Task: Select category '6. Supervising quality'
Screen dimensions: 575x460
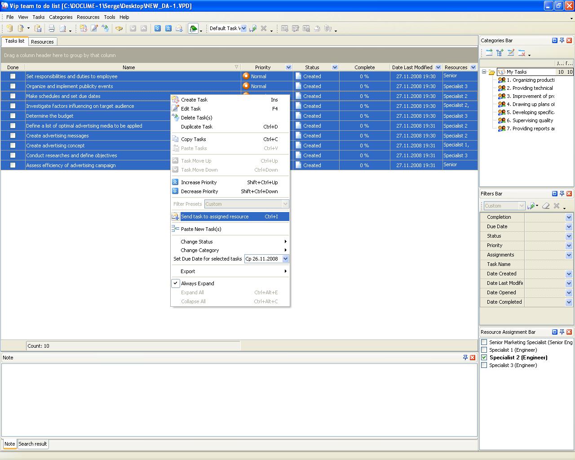Action: [x=530, y=120]
